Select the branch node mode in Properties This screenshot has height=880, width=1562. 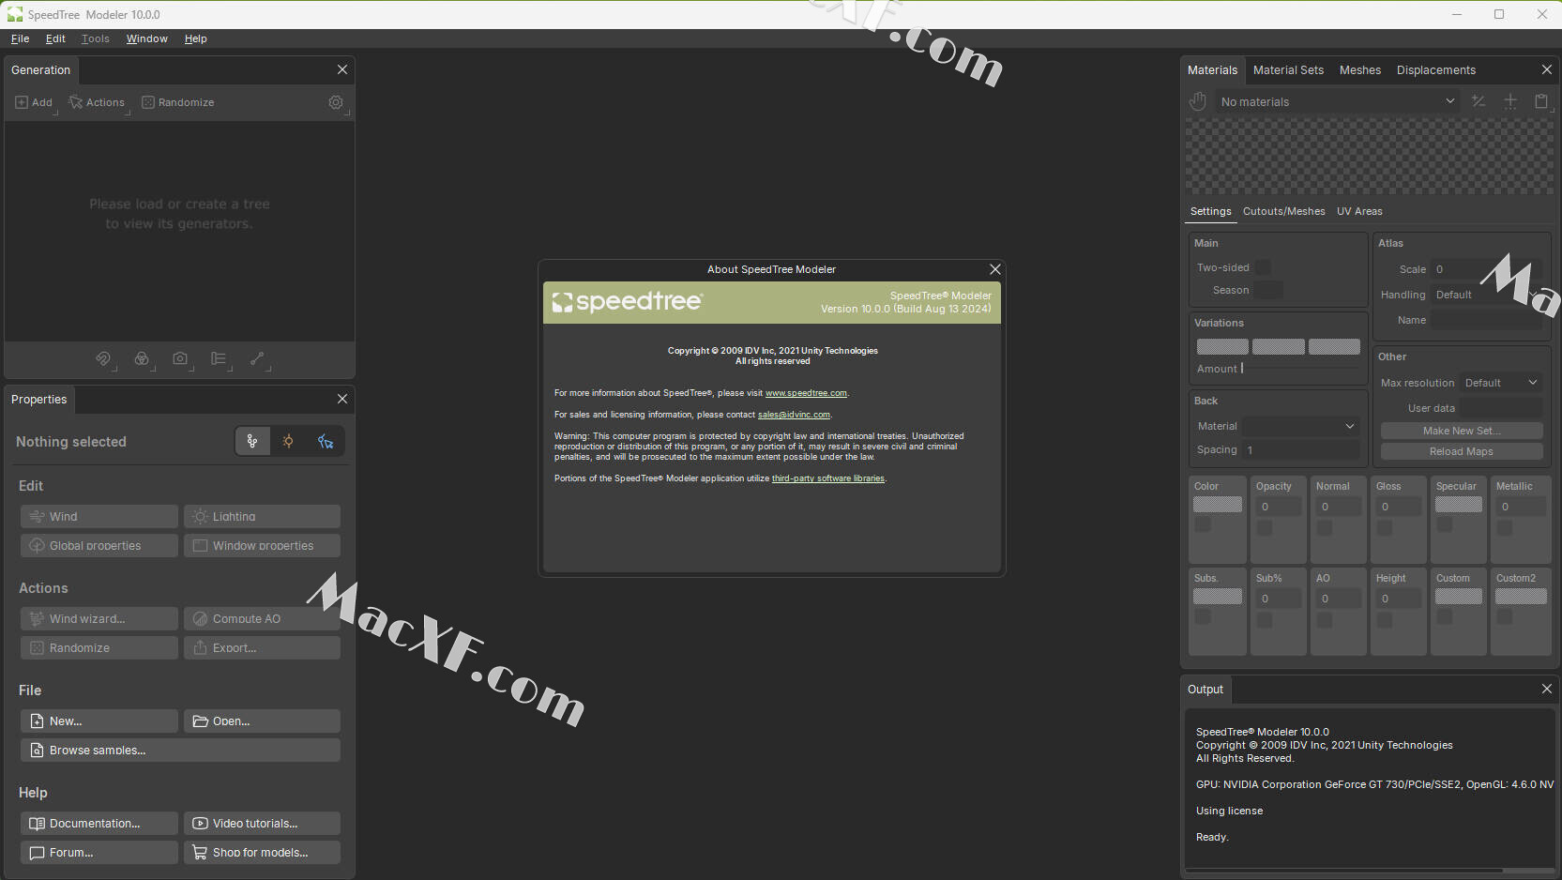point(252,441)
